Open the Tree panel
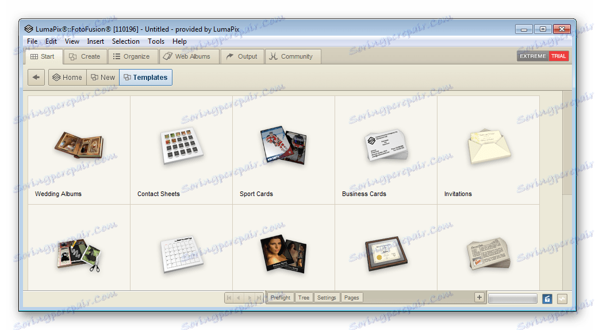 pyautogui.click(x=304, y=298)
